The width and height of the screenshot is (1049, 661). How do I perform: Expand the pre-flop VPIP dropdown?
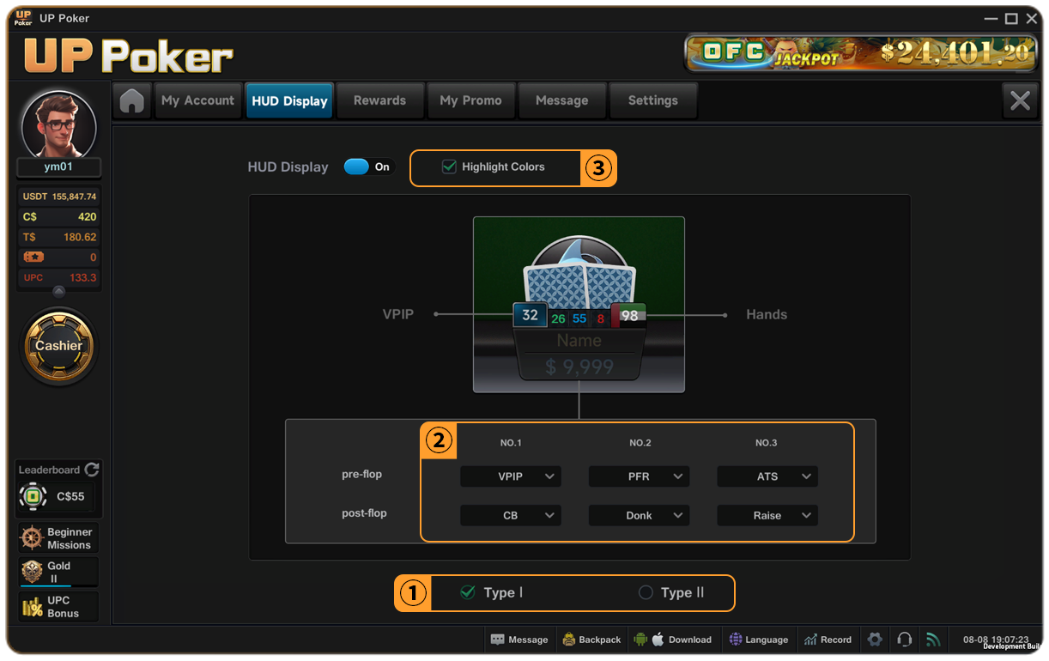(510, 476)
